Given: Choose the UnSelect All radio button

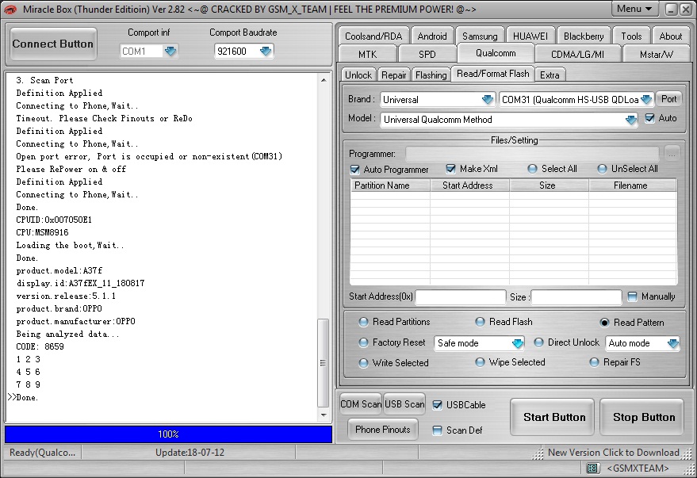Looking at the screenshot, I should click(x=602, y=169).
